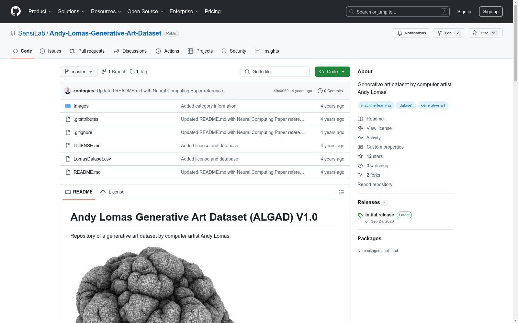This screenshot has width=518, height=323.
Task: View the 9 Commits history
Action: (330, 91)
